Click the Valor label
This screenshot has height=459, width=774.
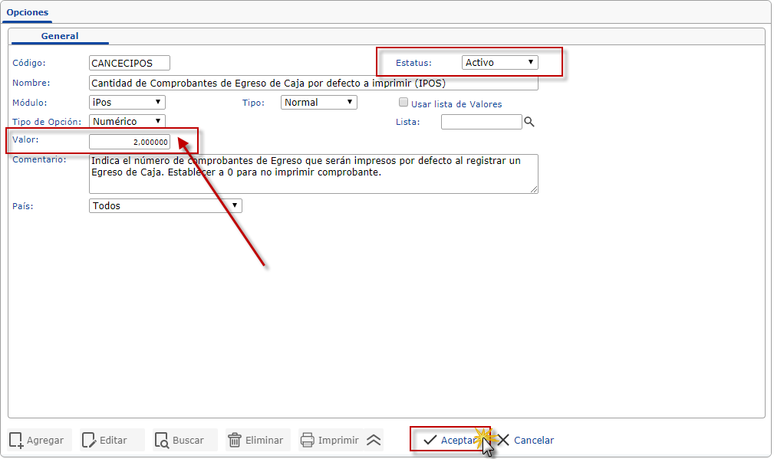tap(25, 139)
